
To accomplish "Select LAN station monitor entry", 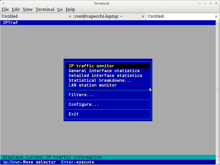I will [x=108, y=85].
